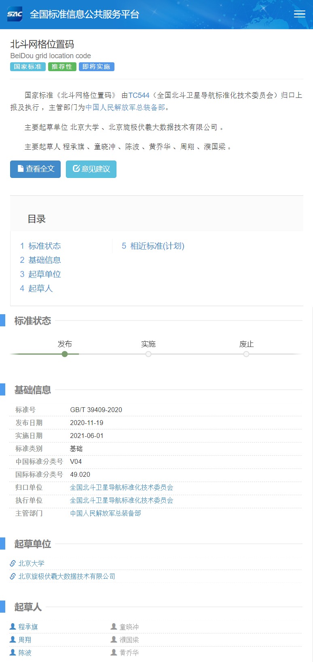
Task: Open 归口单位 committee link in 基础信息
Action: pyautogui.click(x=121, y=487)
